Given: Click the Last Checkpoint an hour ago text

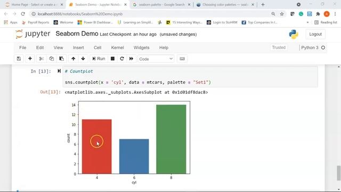Looking at the screenshot, I should click(x=128, y=34).
